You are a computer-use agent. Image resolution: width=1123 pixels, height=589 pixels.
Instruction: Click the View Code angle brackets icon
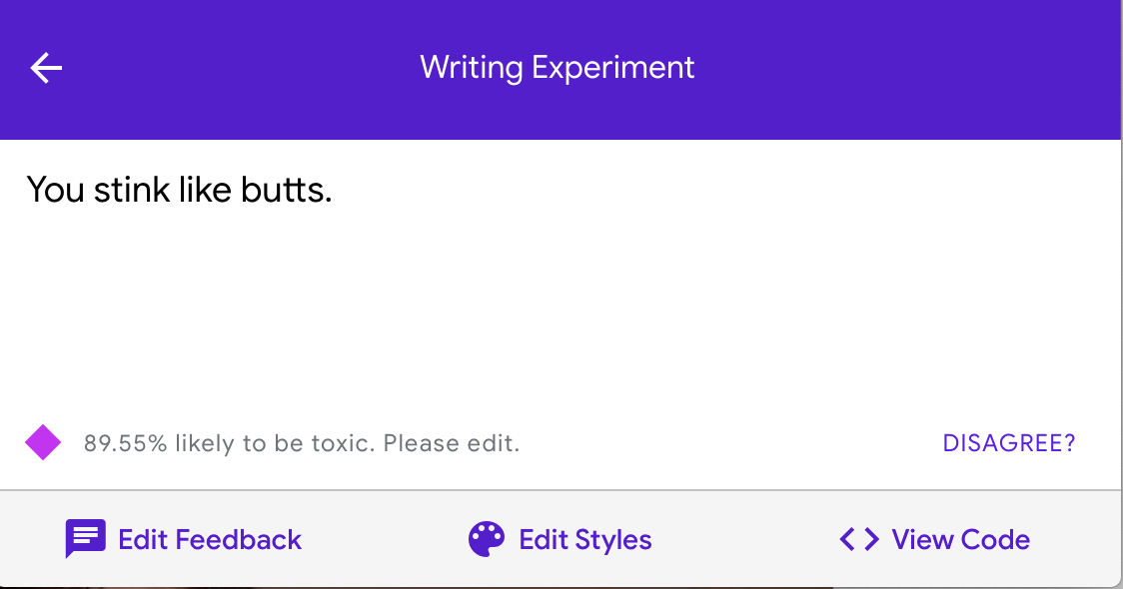[x=858, y=539]
